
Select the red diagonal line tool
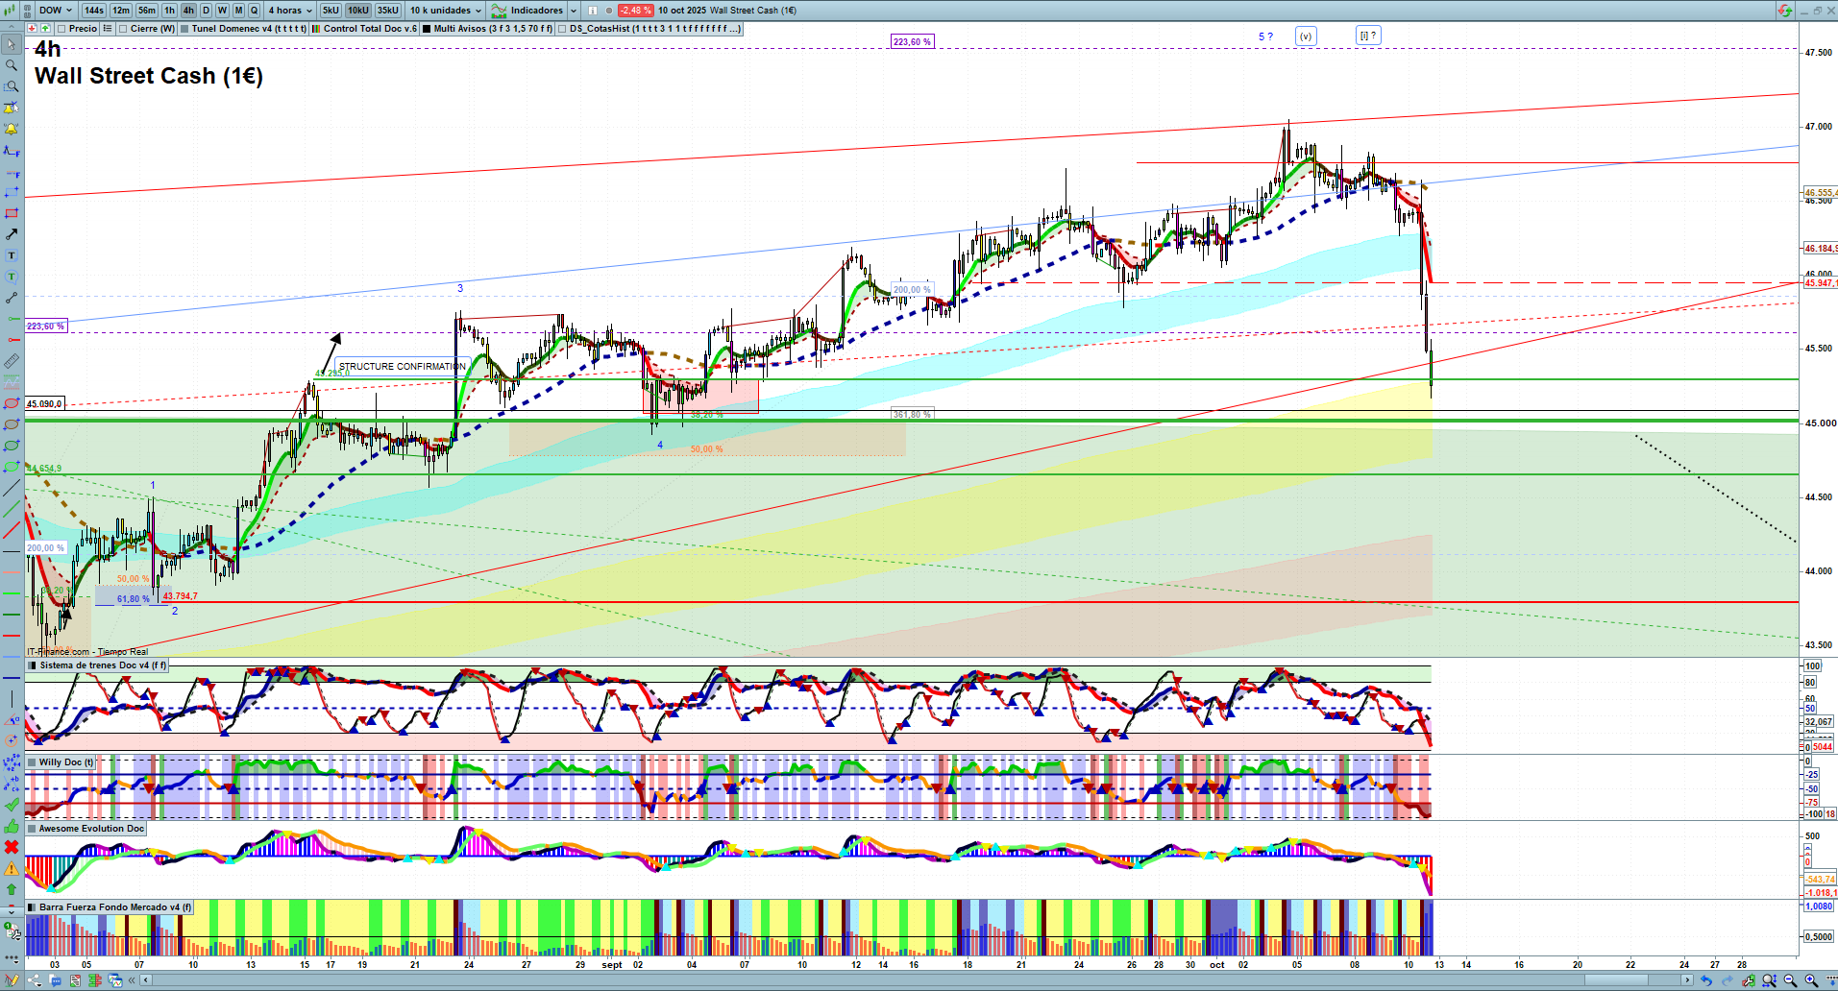point(12,530)
